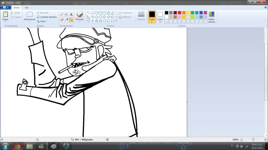Choose the Rectangle shape
The width and height of the screenshot is (268, 150).
click(101, 13)
